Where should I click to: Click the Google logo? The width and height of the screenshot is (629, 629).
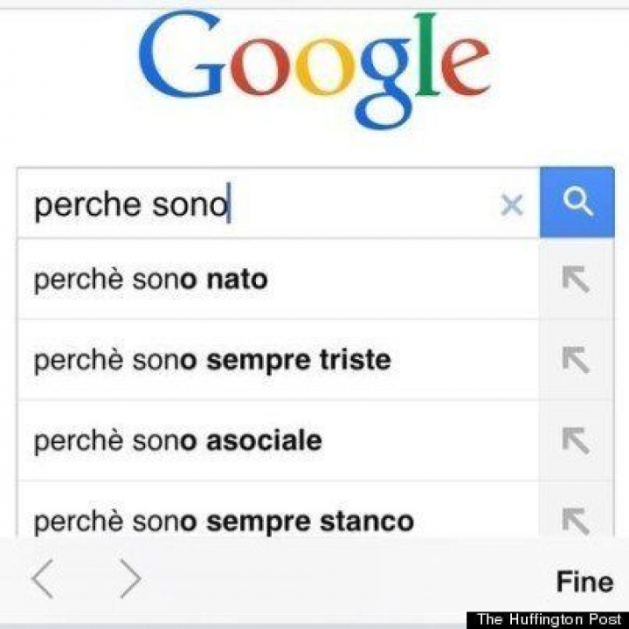314,66
